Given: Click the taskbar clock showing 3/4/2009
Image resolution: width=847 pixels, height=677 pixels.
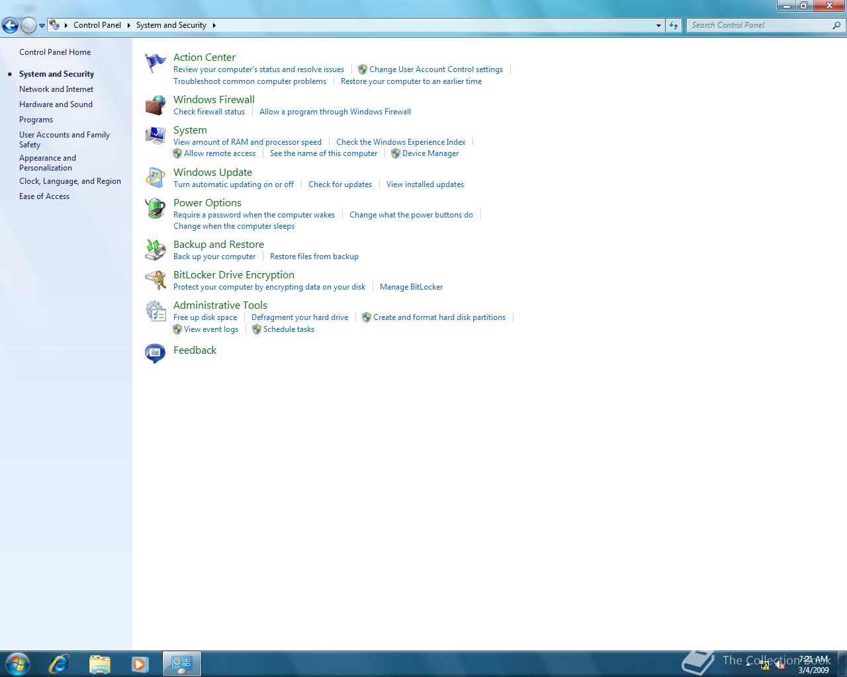Looking at the screenshot, I should click(x=813, y=664).
